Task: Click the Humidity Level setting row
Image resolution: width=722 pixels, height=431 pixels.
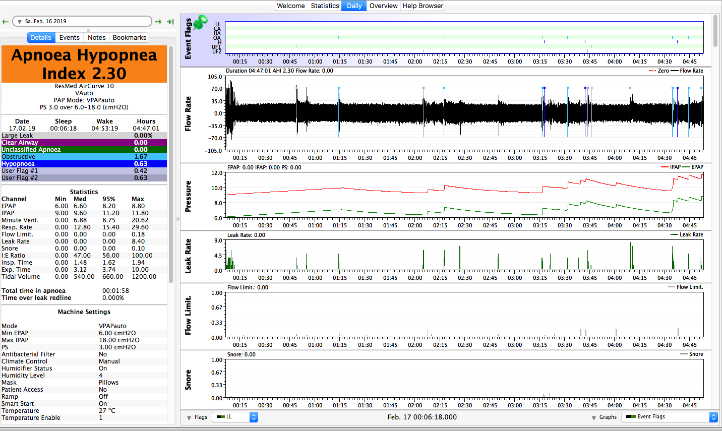Action: 84,376
